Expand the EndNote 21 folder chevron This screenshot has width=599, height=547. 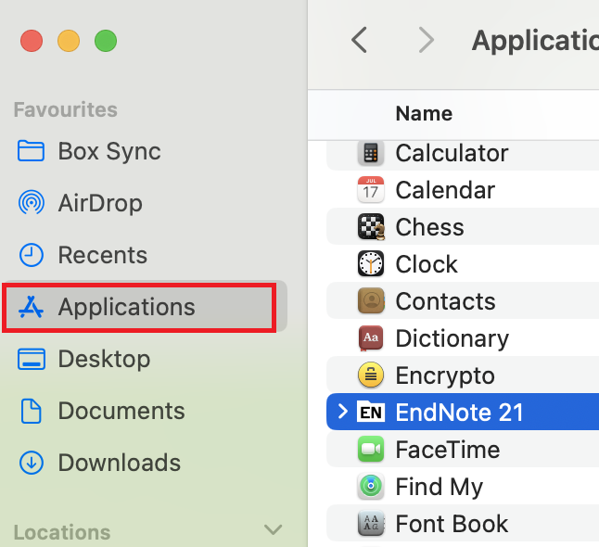[343, 413]
